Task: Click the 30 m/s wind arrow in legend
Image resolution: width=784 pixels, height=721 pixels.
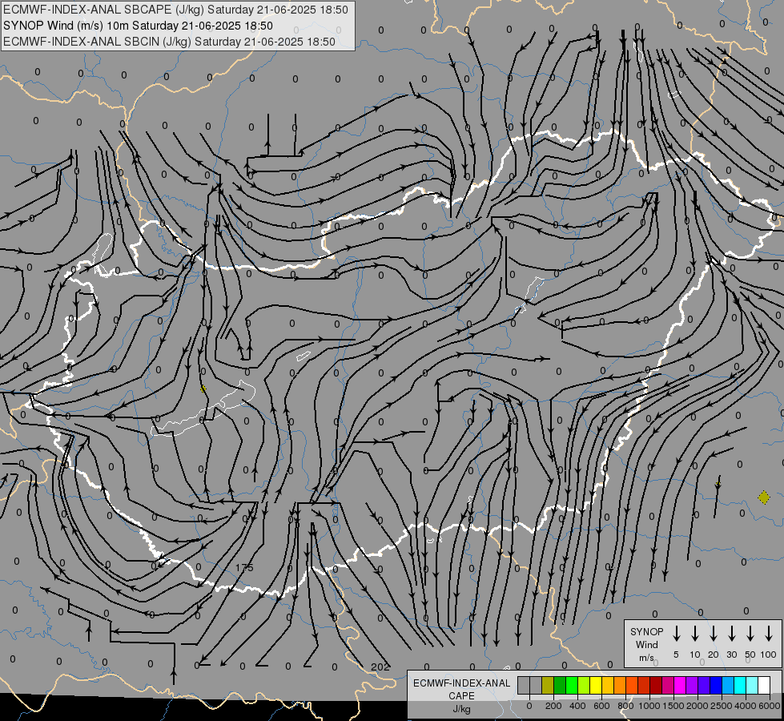Action: click(x=731, y=634)
